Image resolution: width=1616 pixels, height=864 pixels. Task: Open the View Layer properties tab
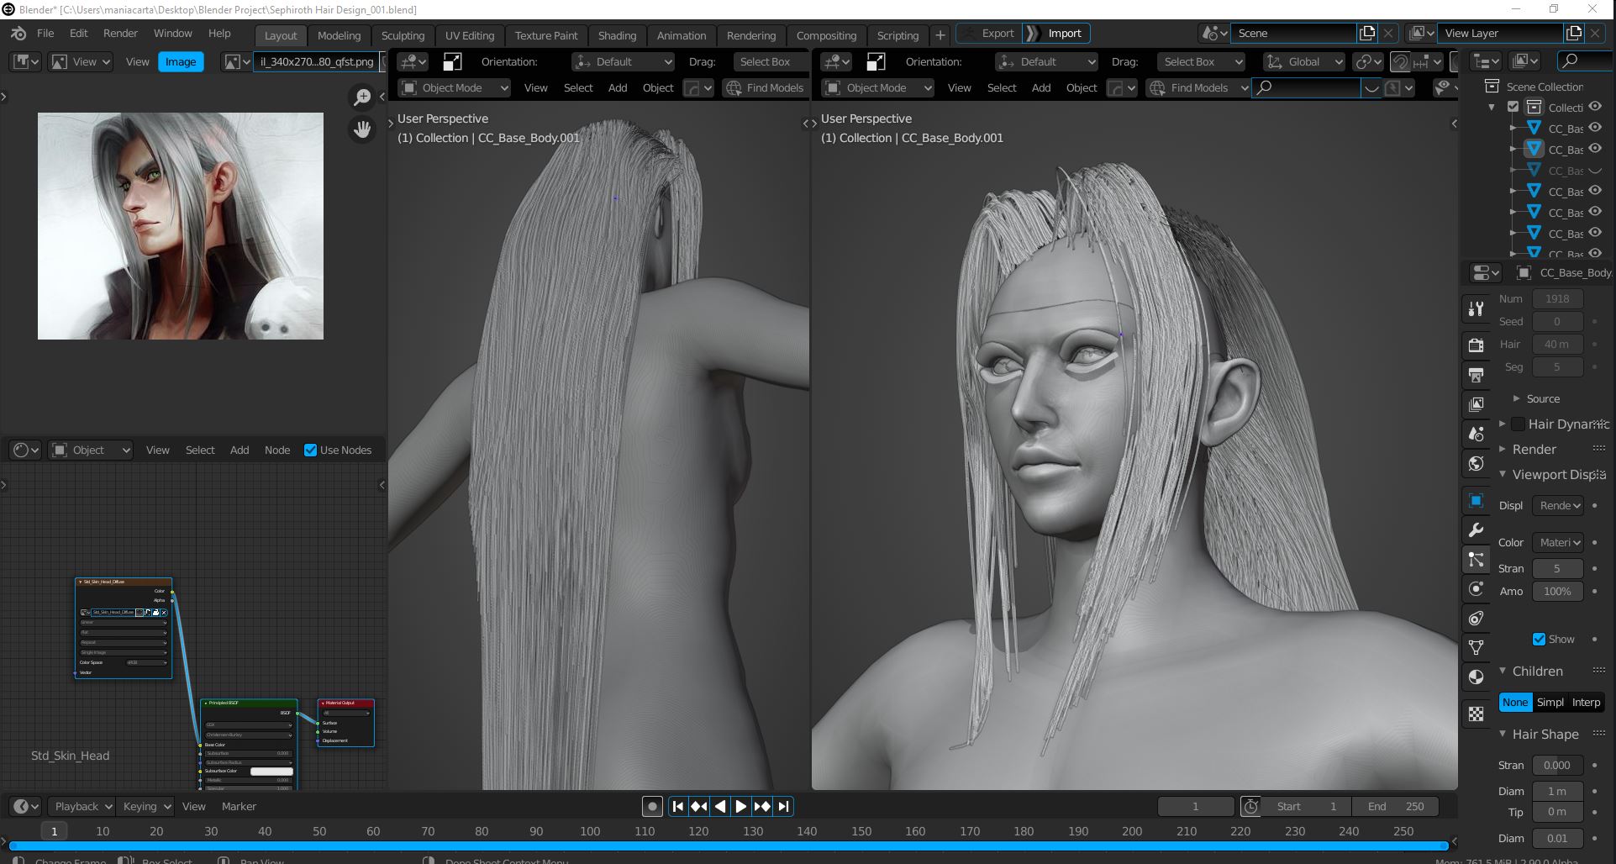tap(1476, 404)
